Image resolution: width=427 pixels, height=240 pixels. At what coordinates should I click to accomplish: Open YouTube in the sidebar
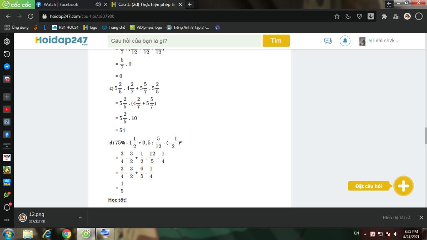pos(7,110)
